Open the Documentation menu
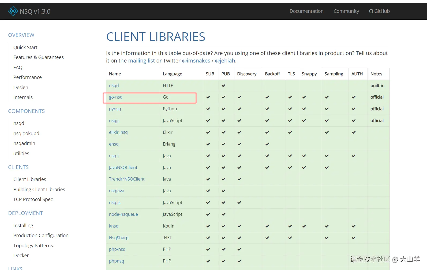 [306, 11]
